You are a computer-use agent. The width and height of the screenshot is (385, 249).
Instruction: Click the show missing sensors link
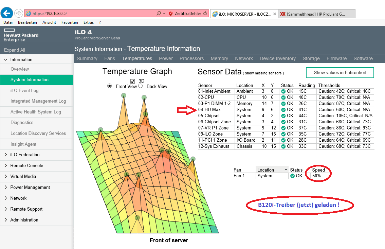point(263,73)
